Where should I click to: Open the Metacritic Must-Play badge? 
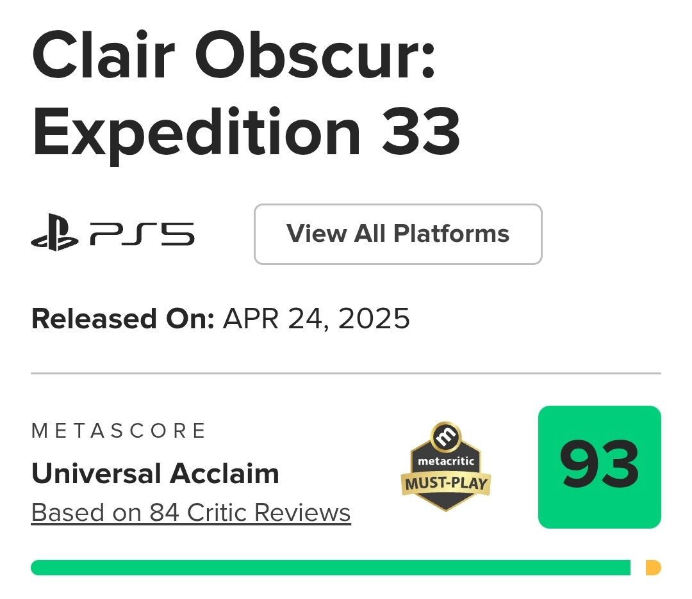tap(446, 467)
